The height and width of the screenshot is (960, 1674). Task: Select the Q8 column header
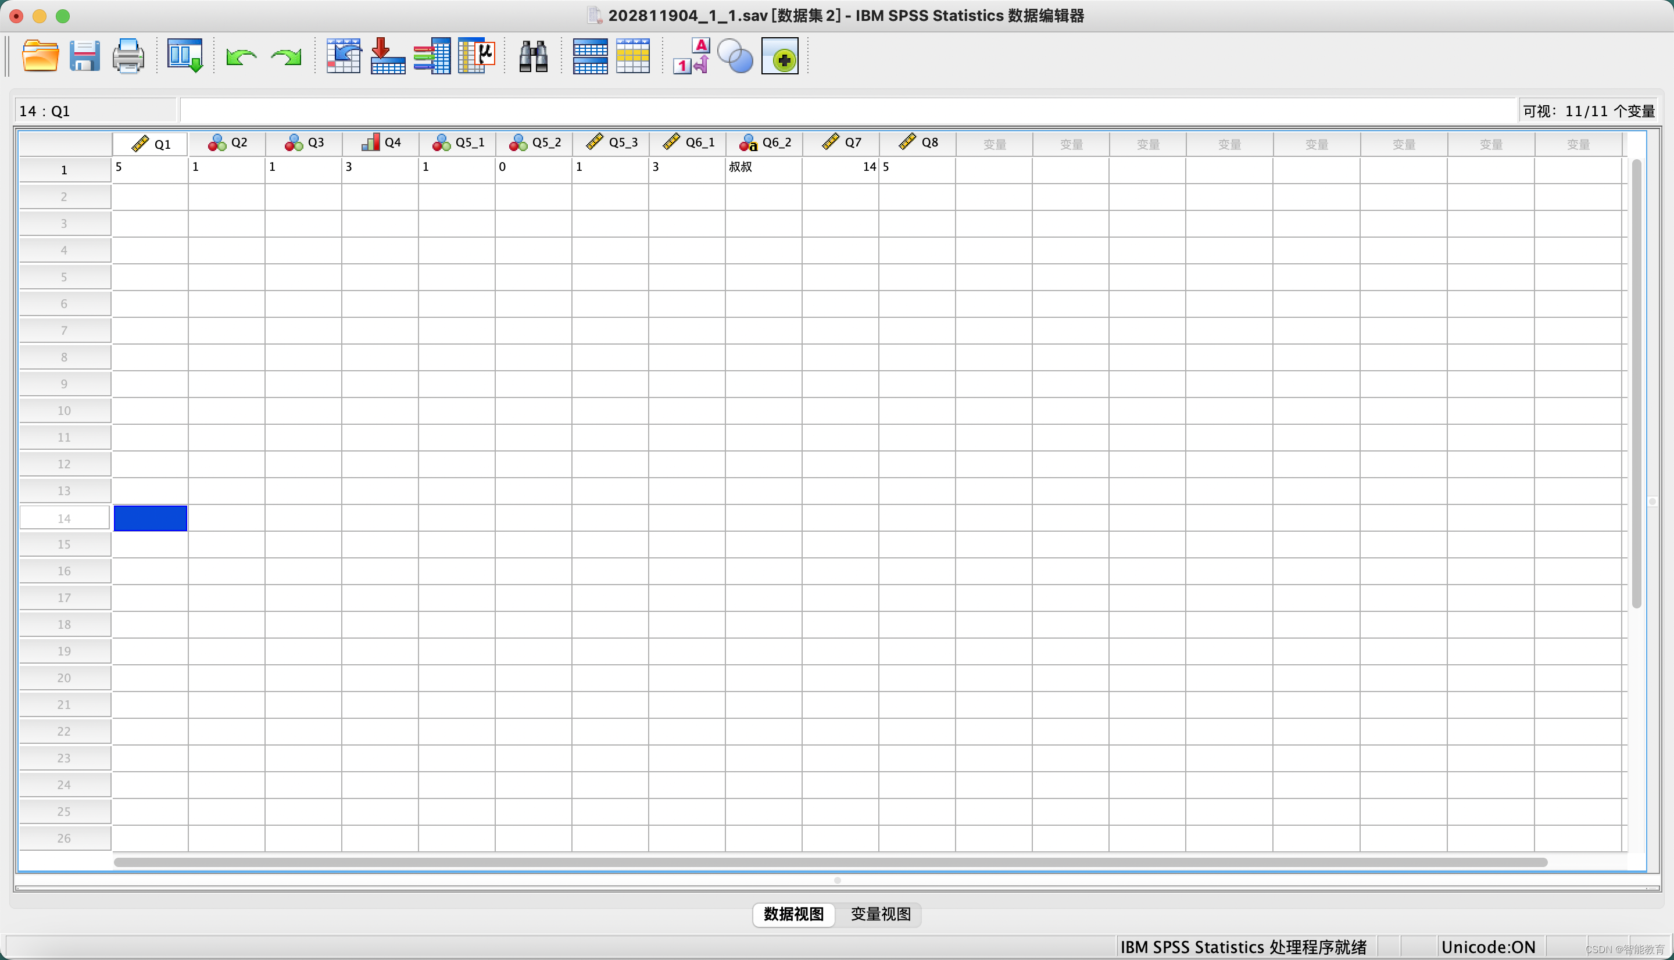point(917,143)
